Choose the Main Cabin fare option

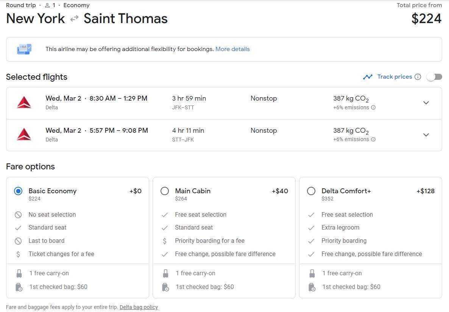(165, 191)
